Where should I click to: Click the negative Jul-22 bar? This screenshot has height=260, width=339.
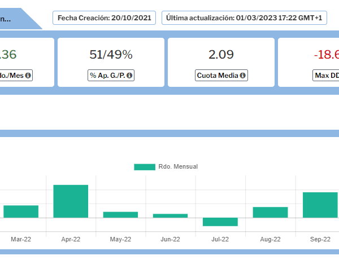pyautogui.click(x=220, y=222)
